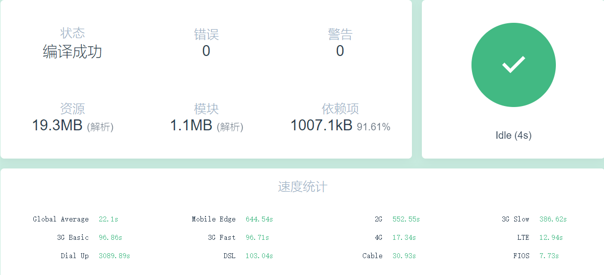The height and width of the screenshot is (275, 604).
Task: Click the Dial Up time 3089.89s
Action: (x=114, y=256)
